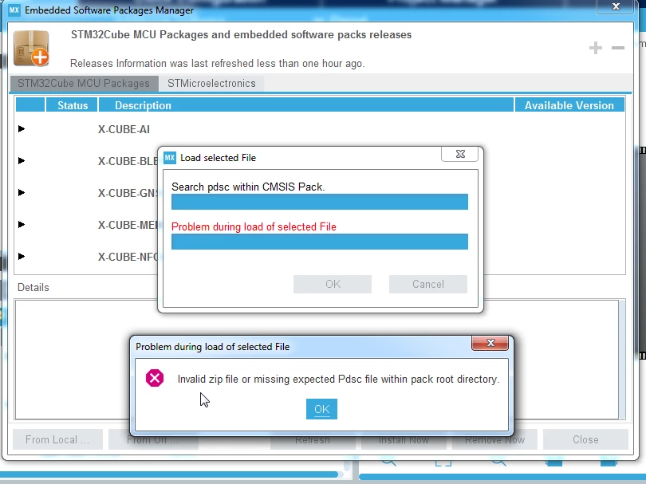Viewport: 646px width, 484px height.
Task: Click Cancel in Load selected File dialog
Action: click(x=428, y=284)
